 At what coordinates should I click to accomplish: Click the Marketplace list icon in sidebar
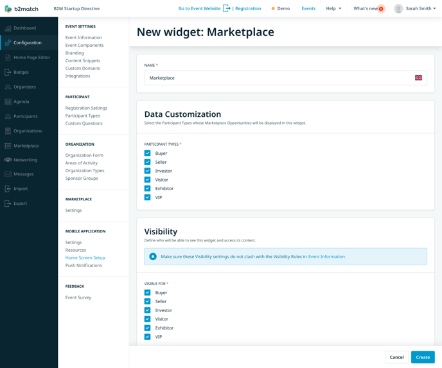8,146
